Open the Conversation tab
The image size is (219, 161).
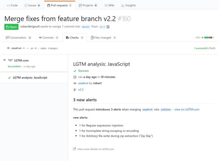pyautogui.click(x=19, y=38)
